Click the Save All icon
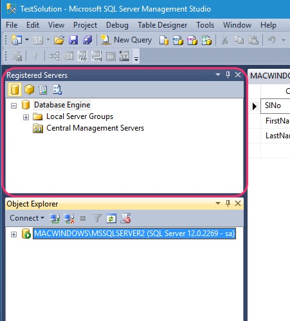This screenshot has height=321, width=290. [x=87, y=40]
